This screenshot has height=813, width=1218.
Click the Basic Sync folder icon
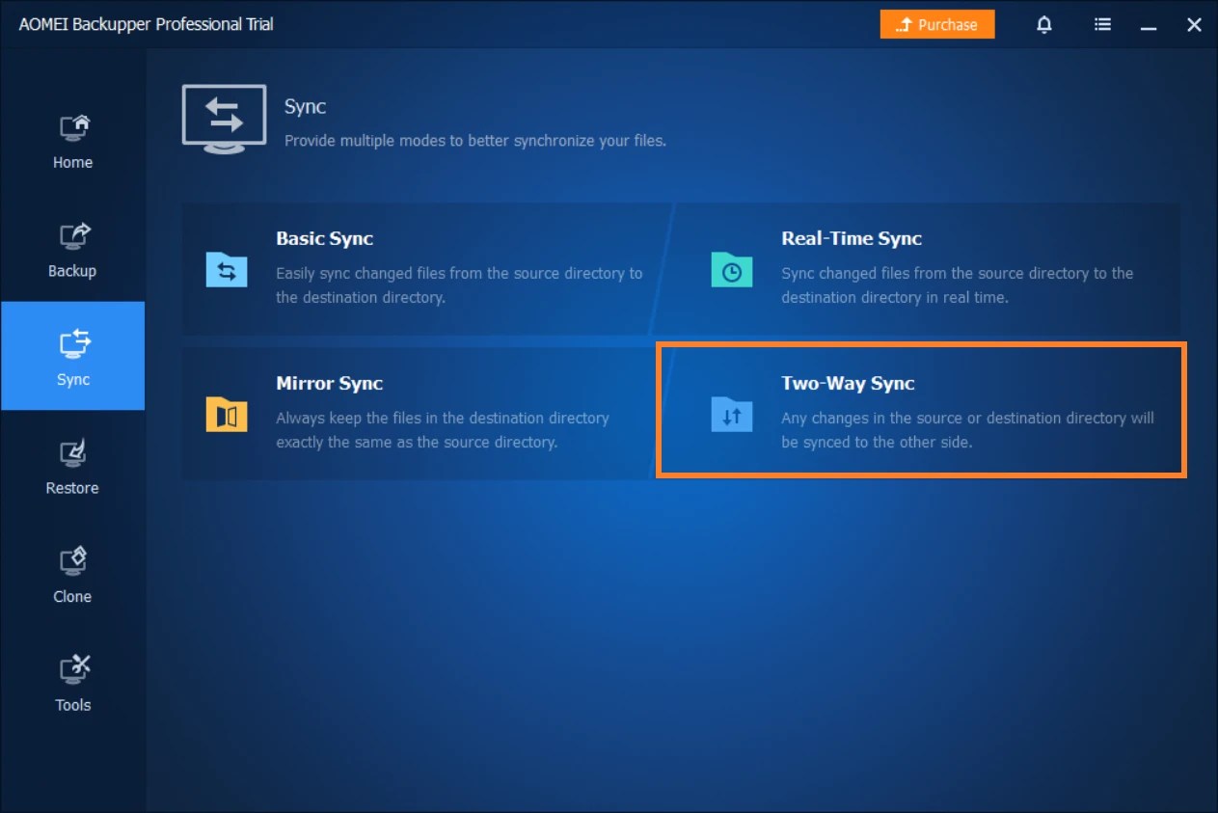tap(227, 269)
